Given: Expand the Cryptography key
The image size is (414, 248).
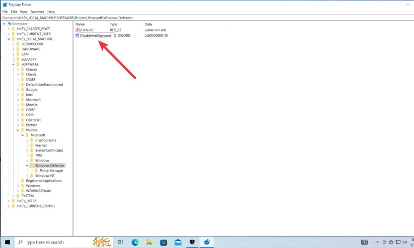Looking at the screenshot, I should tap(27, 140).
